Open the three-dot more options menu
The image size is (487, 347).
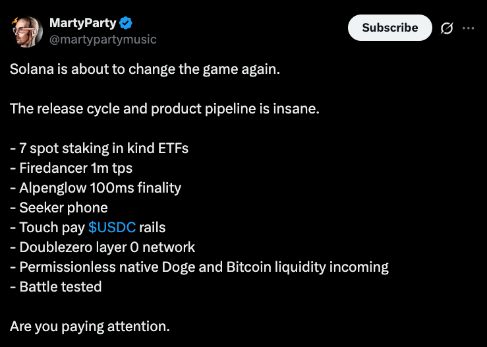click(468, 28)
